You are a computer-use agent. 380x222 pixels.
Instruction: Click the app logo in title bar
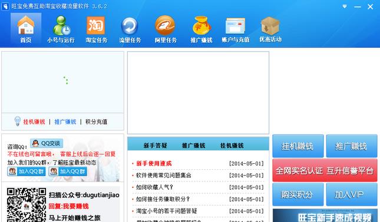tap(5, 6)
